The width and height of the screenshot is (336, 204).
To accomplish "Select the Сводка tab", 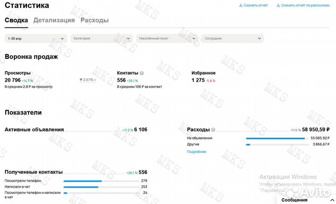I will tap(16, 21).
